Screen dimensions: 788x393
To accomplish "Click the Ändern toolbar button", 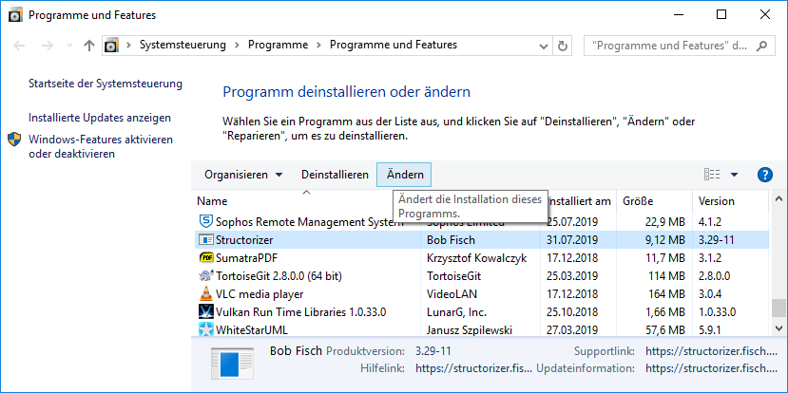I will (405, 175).
